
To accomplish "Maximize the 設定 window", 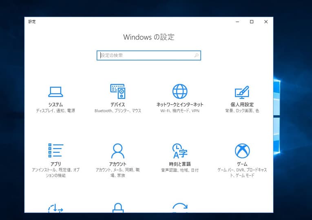I will 252,22.
